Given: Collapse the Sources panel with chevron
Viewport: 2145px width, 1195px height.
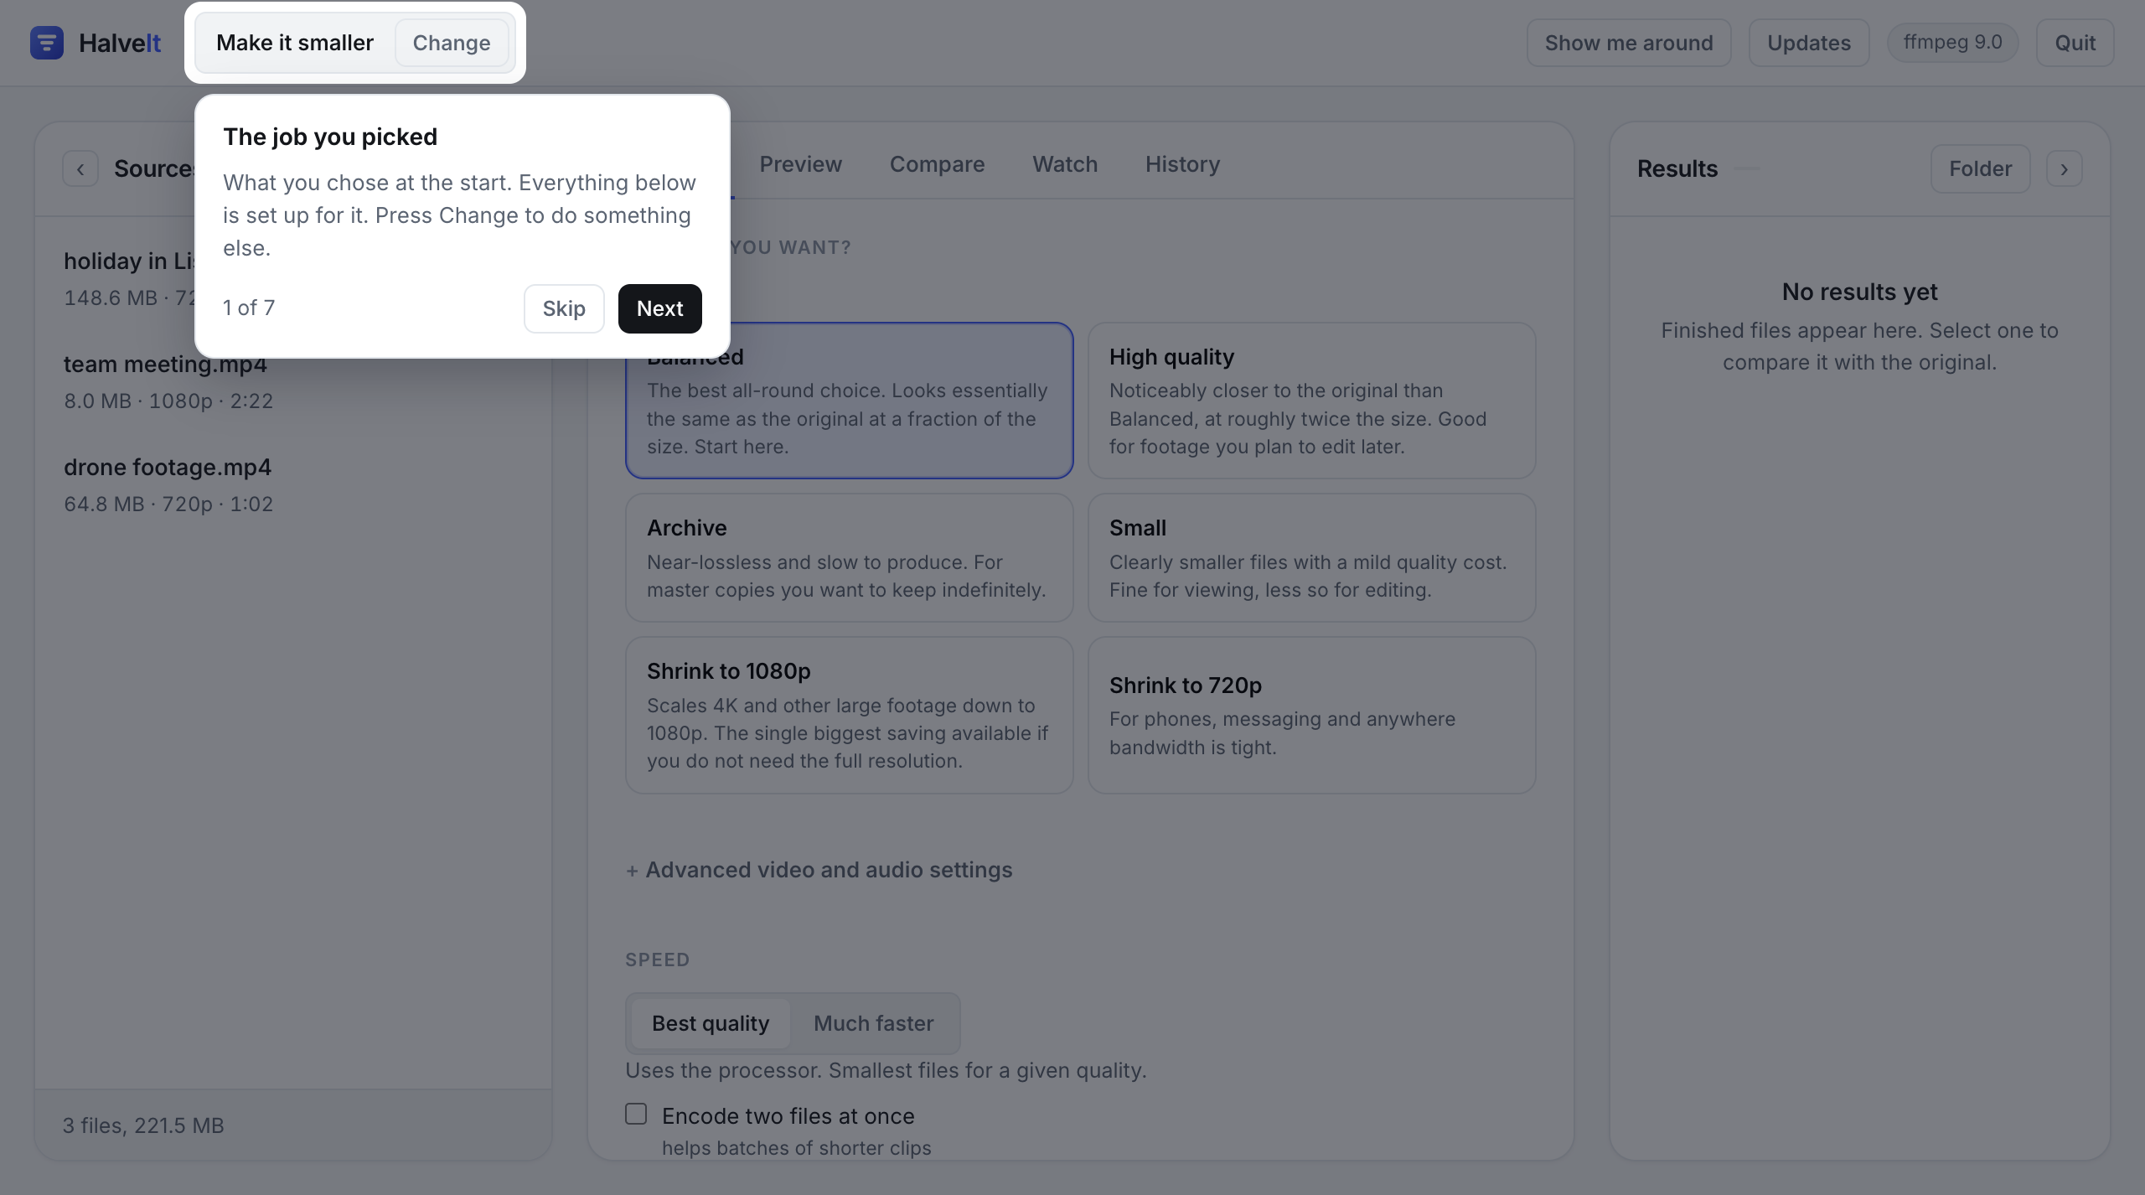Looking at the screenshot, I should coord(80,168).
